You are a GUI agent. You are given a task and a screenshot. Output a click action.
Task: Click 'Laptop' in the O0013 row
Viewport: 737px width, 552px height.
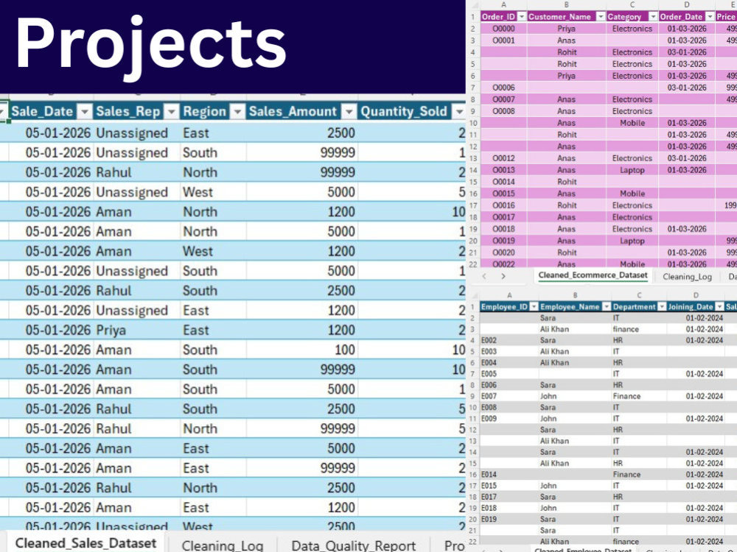click(632, 170)
